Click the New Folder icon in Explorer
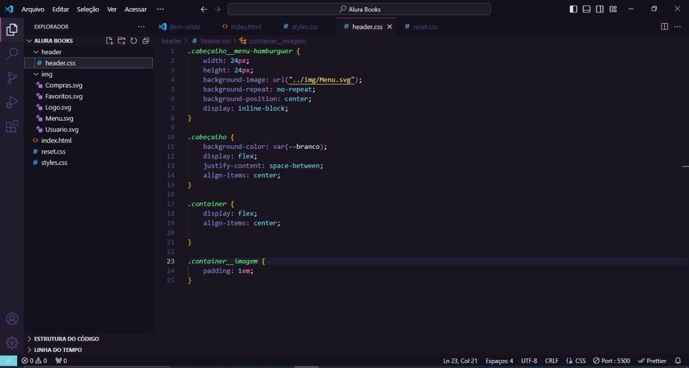Viewport: 689px width, 368px height. point(122,41)
